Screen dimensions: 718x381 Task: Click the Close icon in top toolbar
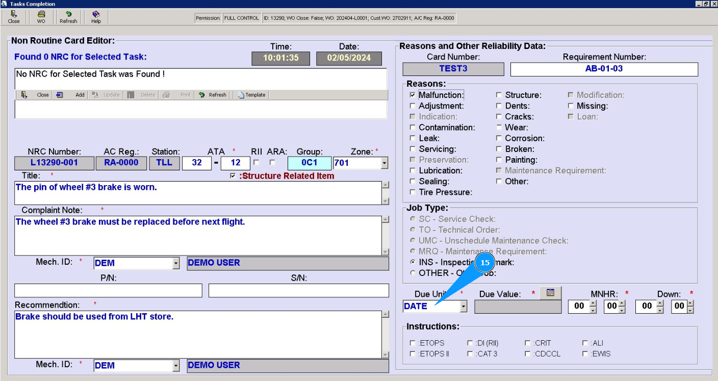[14, 17]
